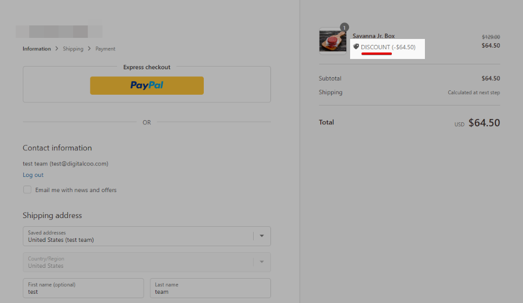523x303 pixels.
Task: Click the Calculated at next step text
Action: (x=474, y=93)
